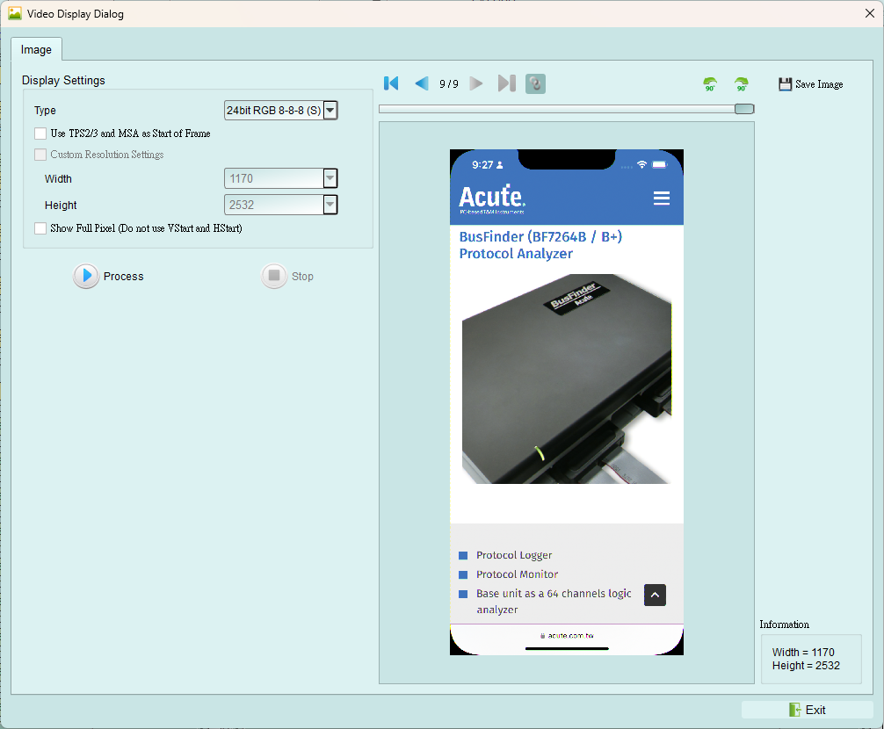
Task: Click the frame position slider handle
Action: pyautogui.click(x=744, y=109)
